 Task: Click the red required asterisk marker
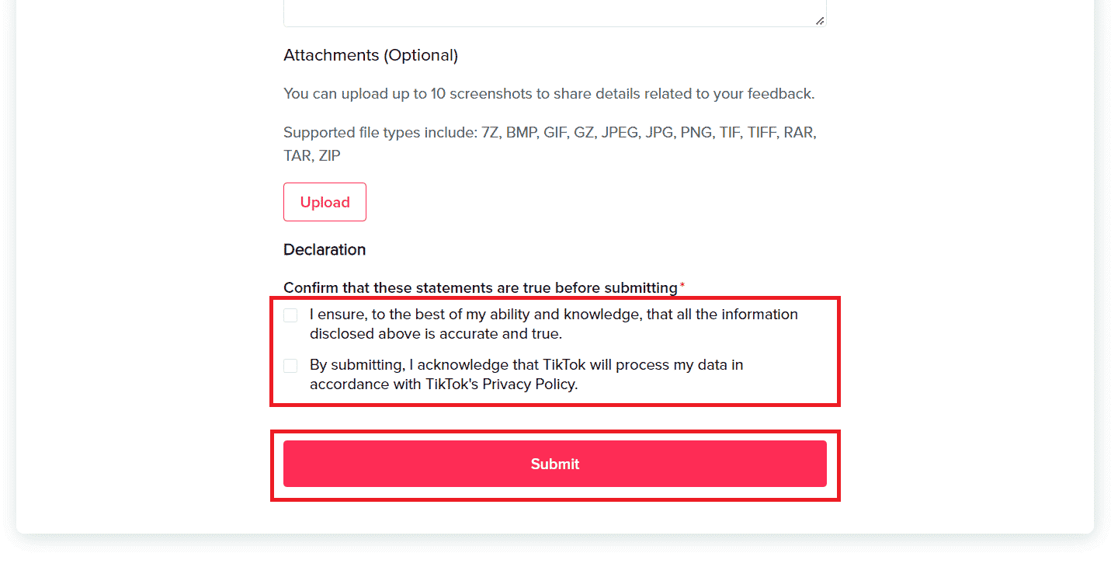tap(682, 284)
